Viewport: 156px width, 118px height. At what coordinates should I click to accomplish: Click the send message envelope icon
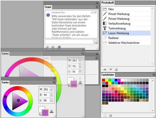point(95,42)
